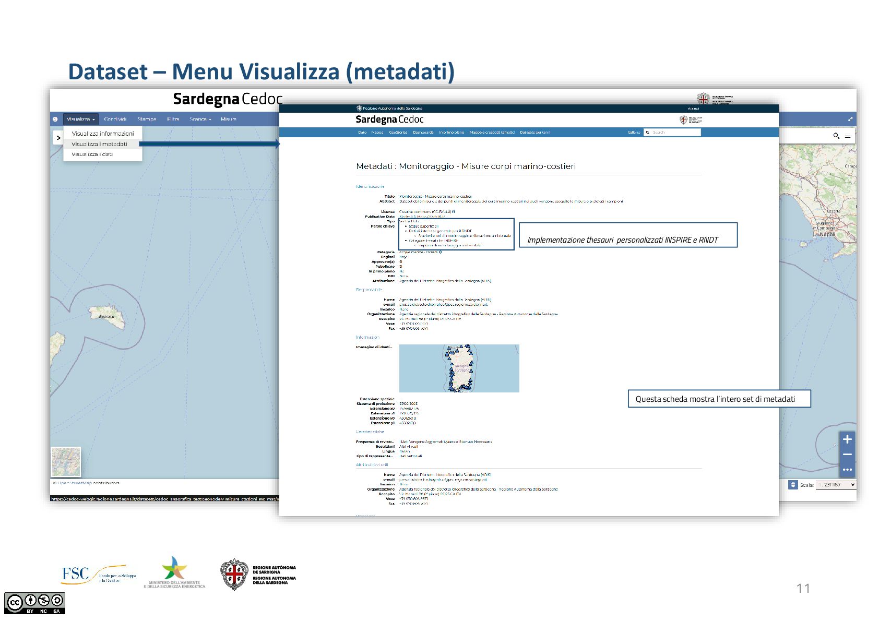This screenshot has width=879, height=621.
Task: Click the info icon in map toolbar
Action: (x=55, y=120)
